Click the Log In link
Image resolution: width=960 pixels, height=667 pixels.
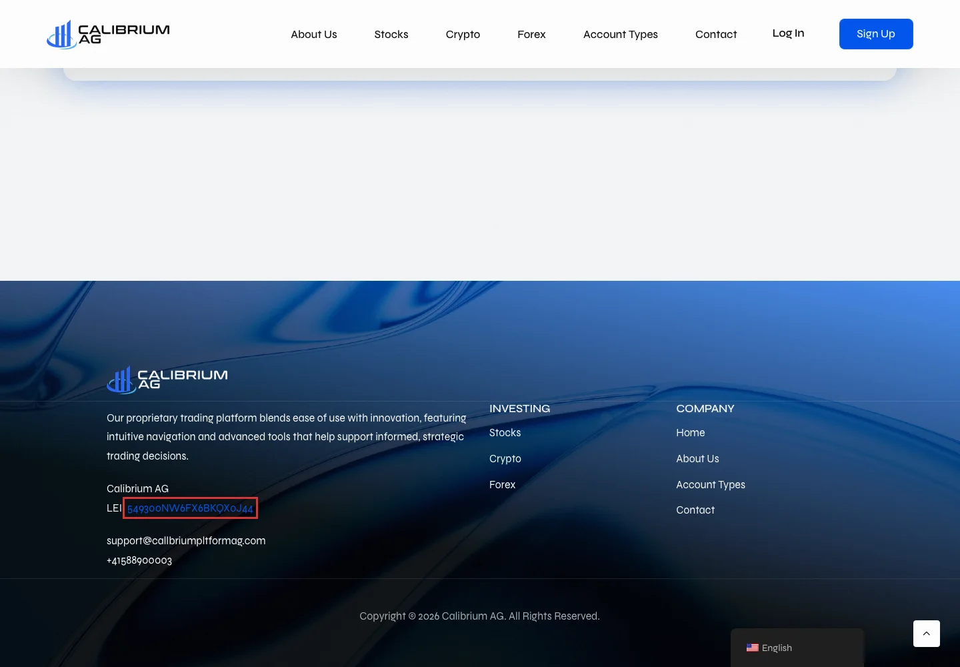coord(788,33)
